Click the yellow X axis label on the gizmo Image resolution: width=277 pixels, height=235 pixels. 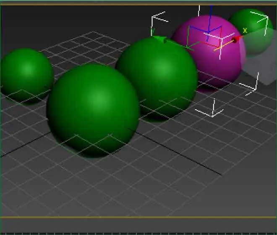coord(245,30)
